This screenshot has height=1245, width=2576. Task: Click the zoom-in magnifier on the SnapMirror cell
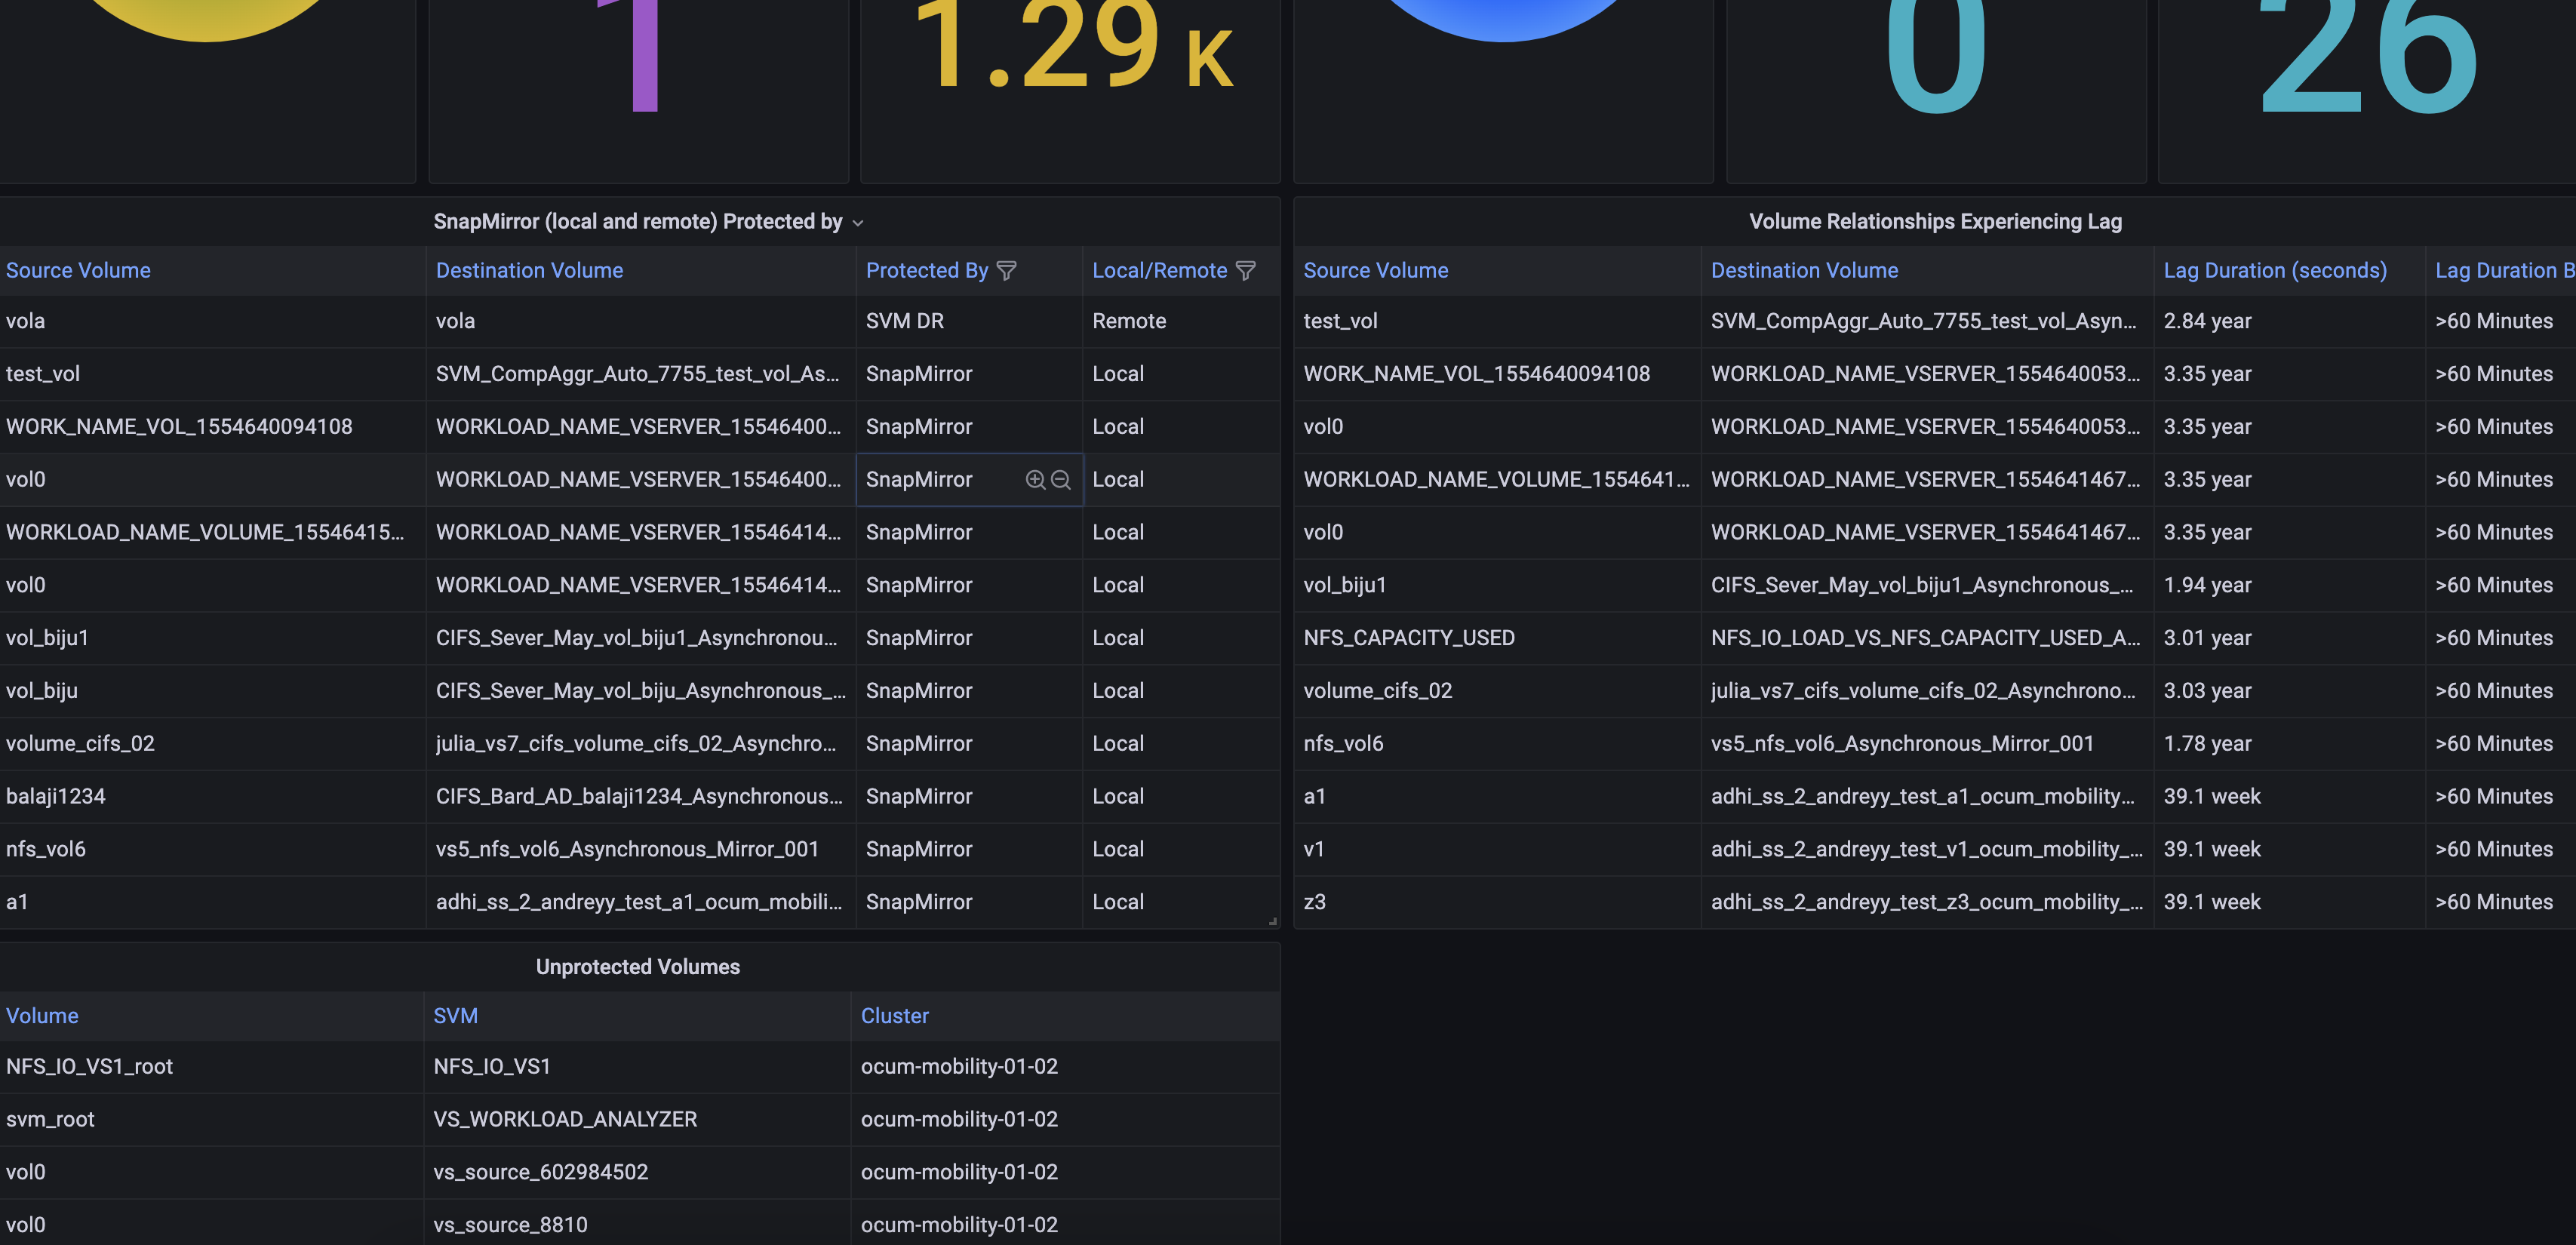[1034, 479]
